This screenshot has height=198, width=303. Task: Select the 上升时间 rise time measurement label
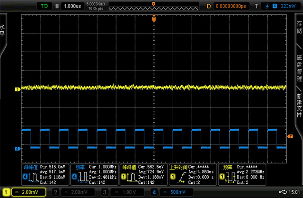(x=178, y=167)
